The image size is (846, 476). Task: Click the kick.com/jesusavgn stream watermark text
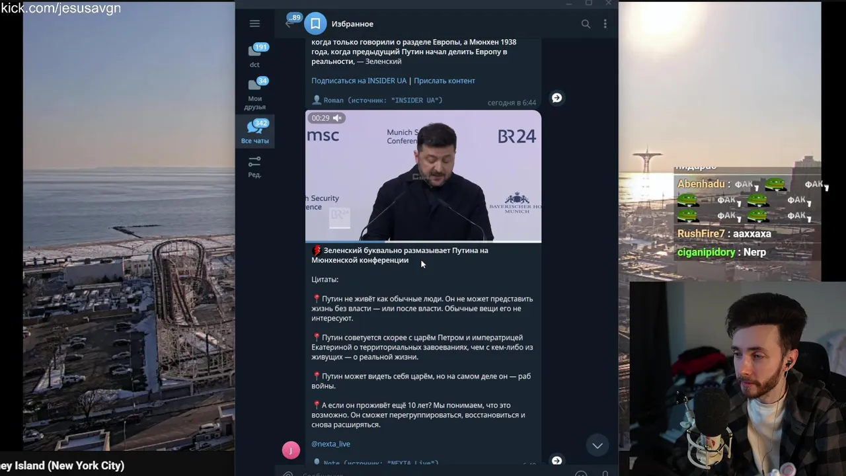coord(61,9)
